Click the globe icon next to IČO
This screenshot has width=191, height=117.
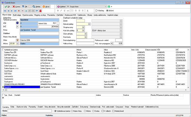click(x=17, y=23)
